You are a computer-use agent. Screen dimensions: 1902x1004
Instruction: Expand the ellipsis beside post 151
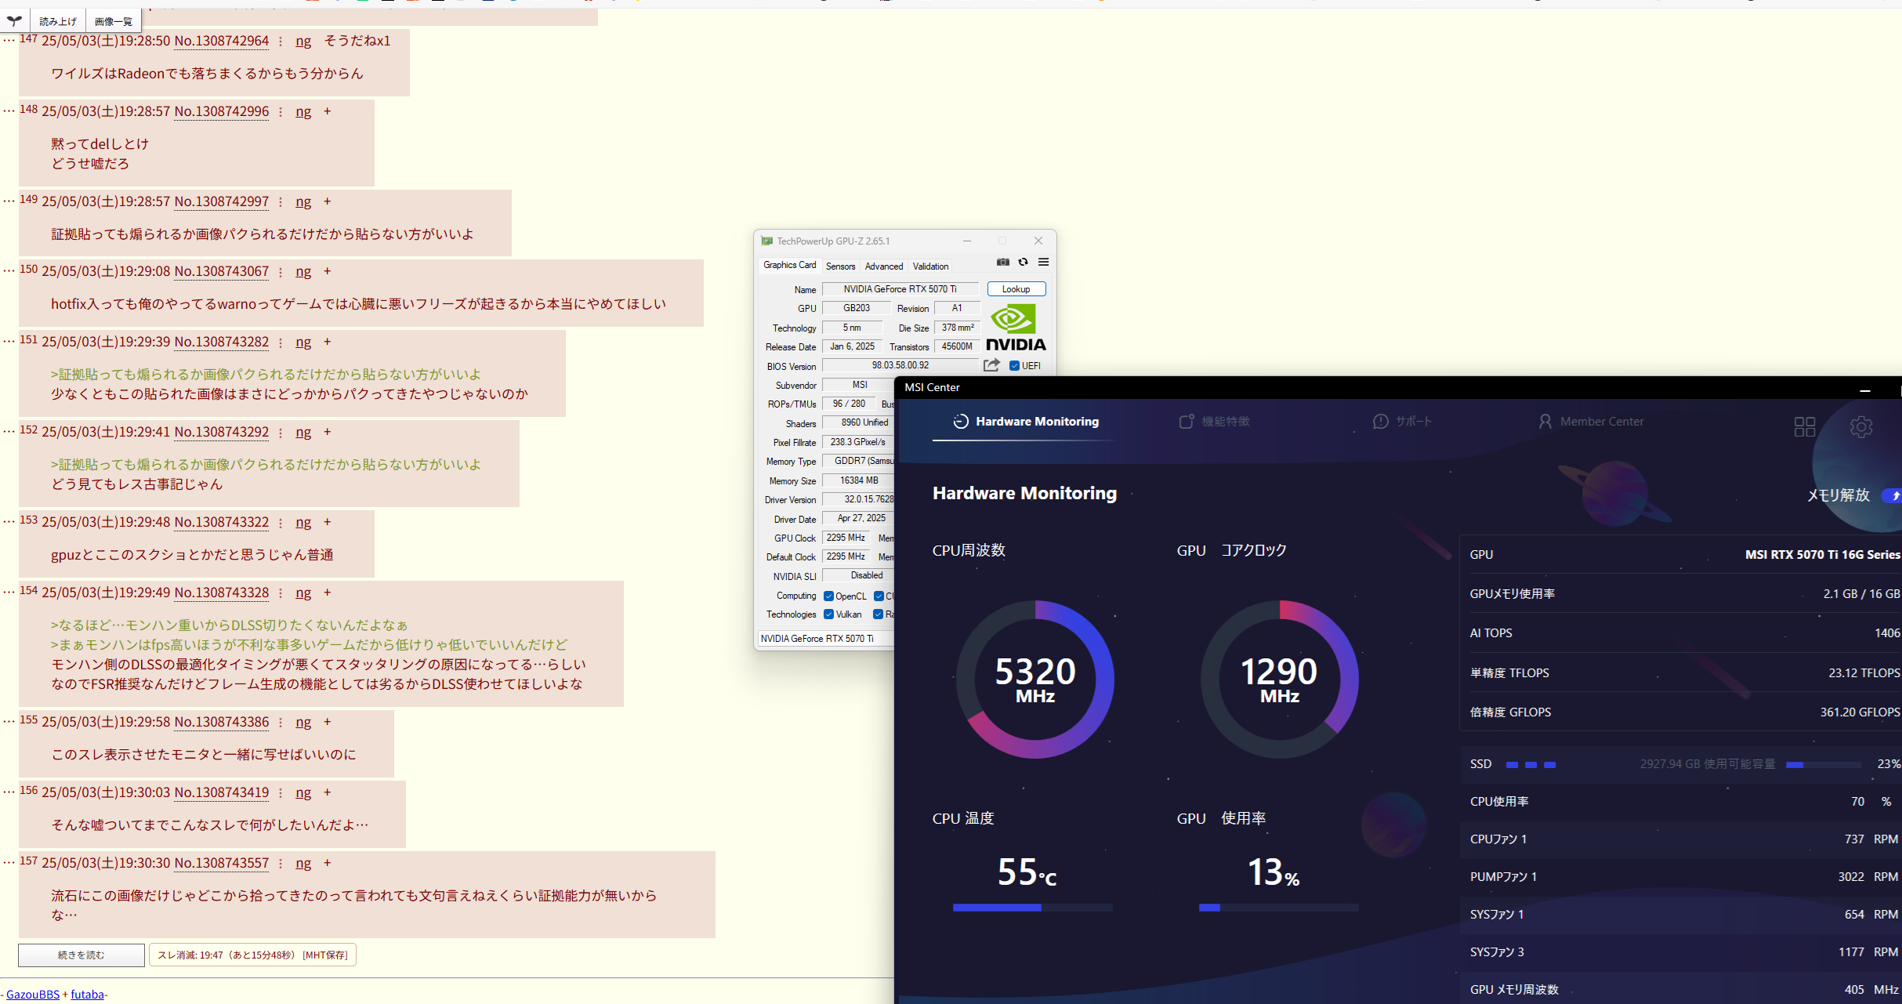click(x=9, y=341)
